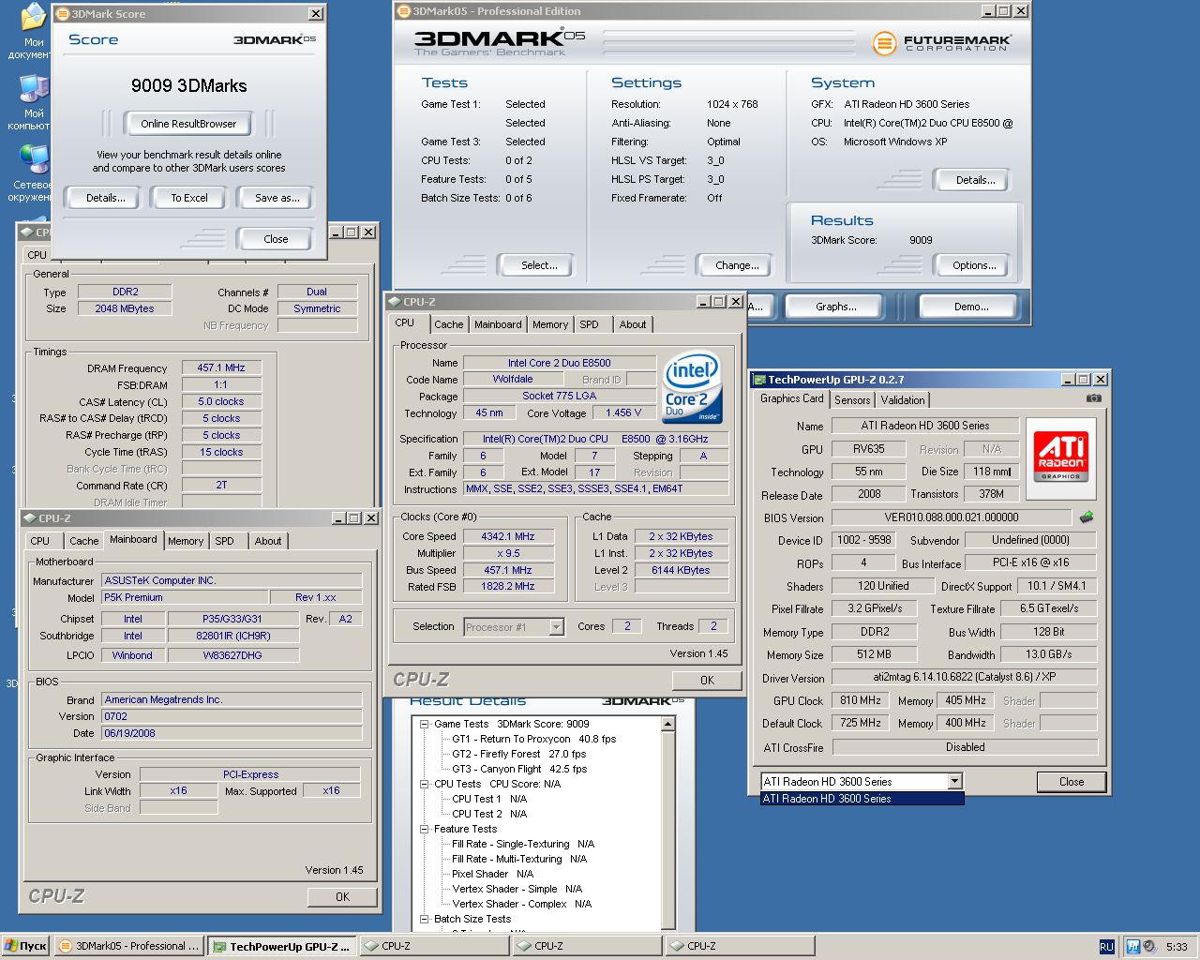Collapse the Feature Tests tree node
This screenshot has height=960, width=1200.
(424, 829)
